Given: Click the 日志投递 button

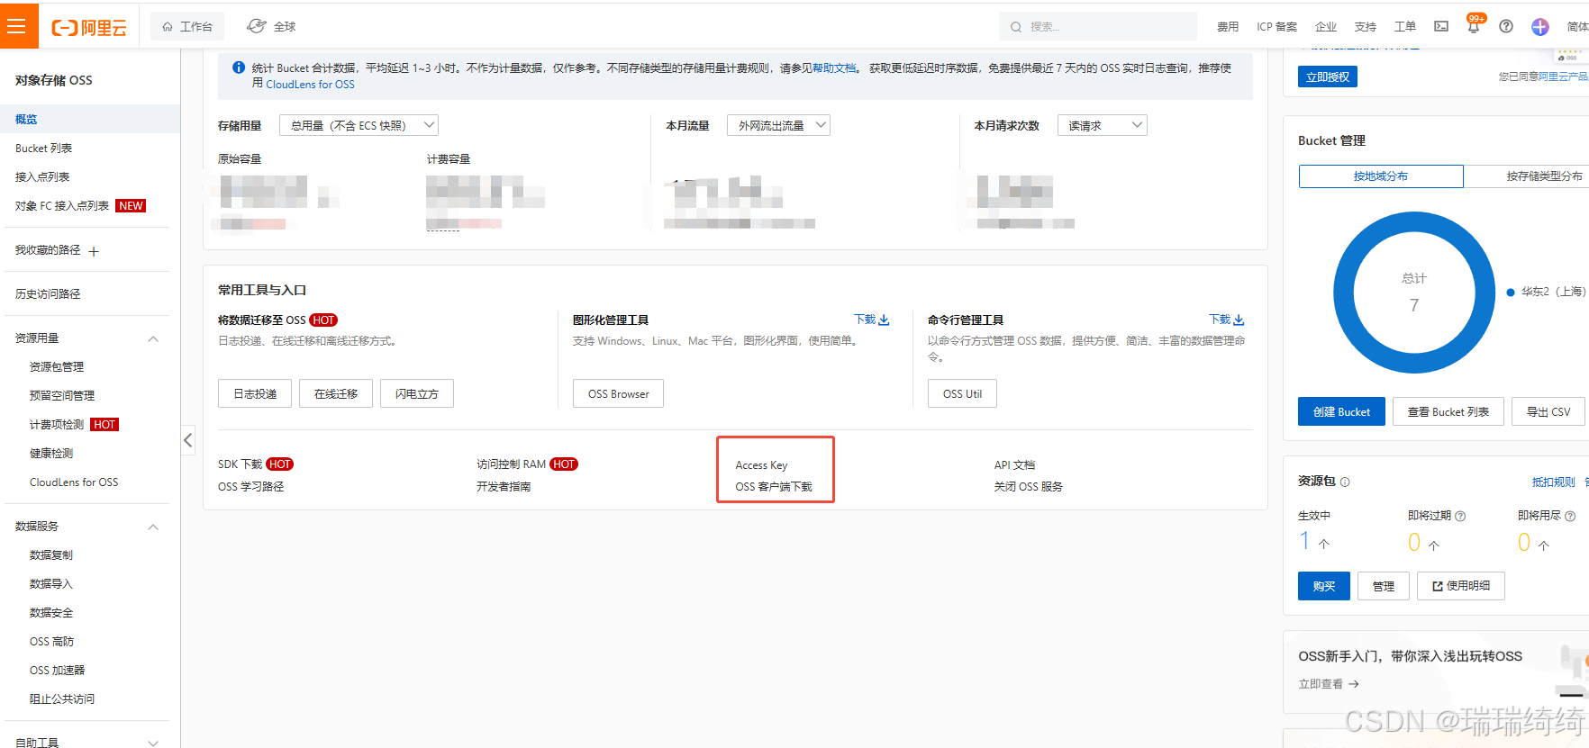Looking at the screenshot, I should click(x=255, y=393).
